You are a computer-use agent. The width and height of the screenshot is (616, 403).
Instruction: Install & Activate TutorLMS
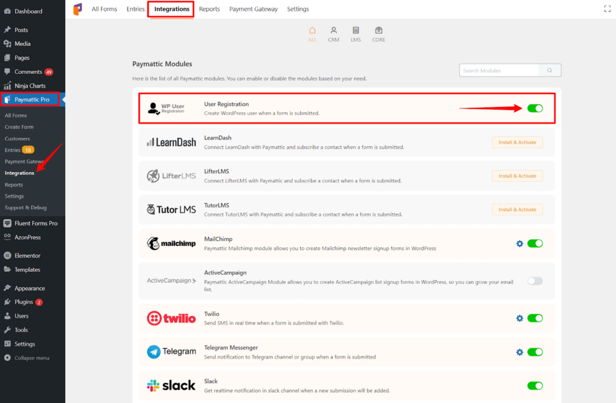pyautogui.click(x=517, y=210)
